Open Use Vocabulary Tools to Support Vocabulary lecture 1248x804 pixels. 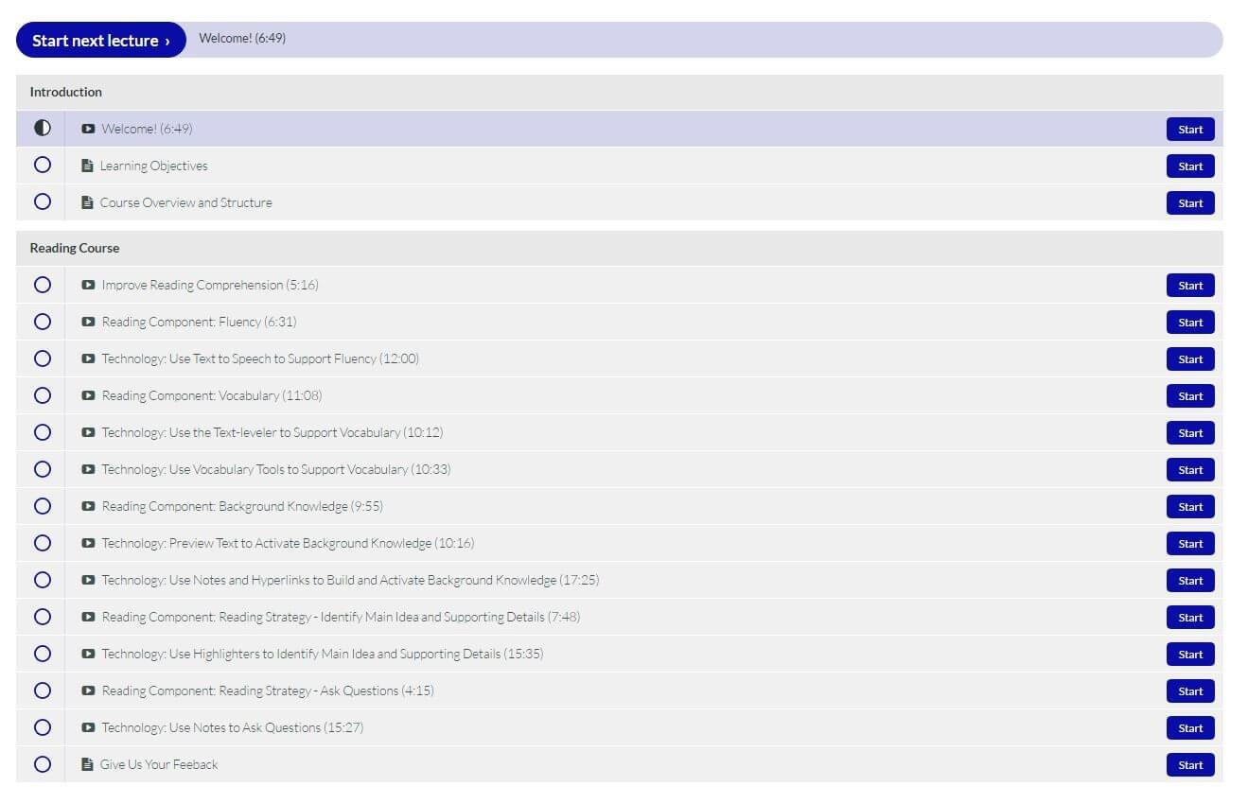click(275, 469)
